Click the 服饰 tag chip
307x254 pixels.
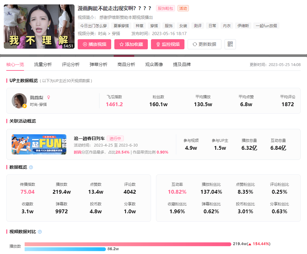tap(169, 26)
